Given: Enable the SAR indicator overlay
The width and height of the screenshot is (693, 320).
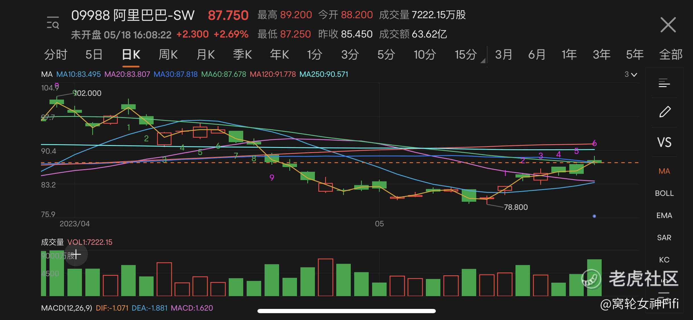Looking at the screenshot, I should pos(664,238).
